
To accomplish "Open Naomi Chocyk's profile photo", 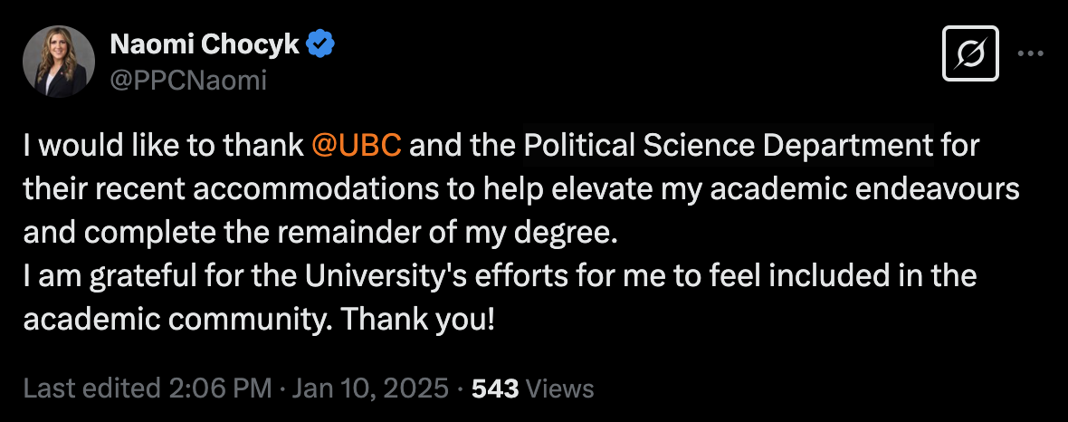I will 59,62.
